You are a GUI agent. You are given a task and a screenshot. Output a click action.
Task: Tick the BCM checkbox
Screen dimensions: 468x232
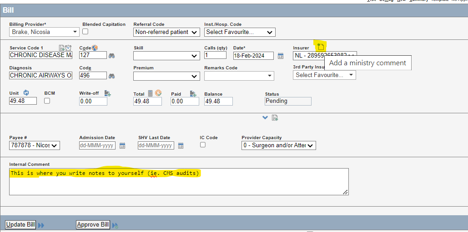coord(47,101)
